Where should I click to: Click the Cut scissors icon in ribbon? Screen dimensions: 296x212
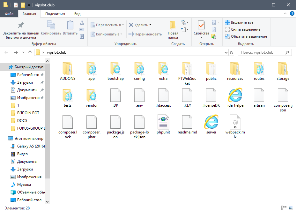(82, 23)
